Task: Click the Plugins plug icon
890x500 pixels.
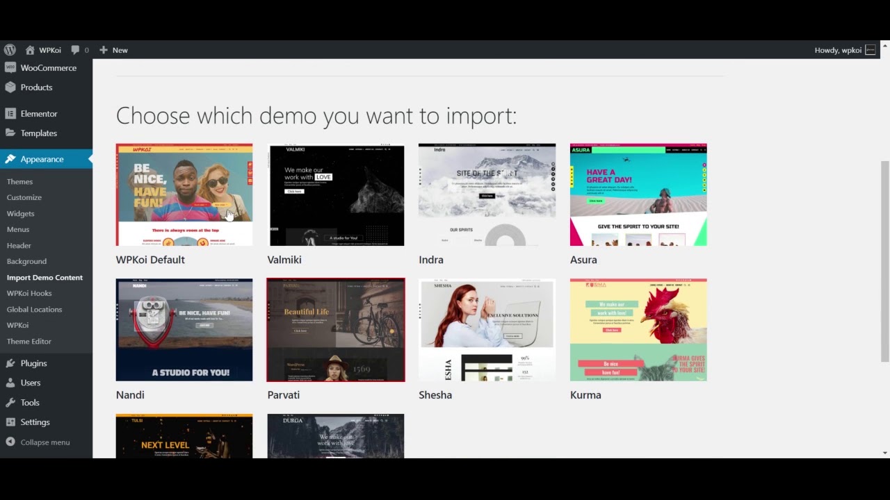Action: [10, 363]
